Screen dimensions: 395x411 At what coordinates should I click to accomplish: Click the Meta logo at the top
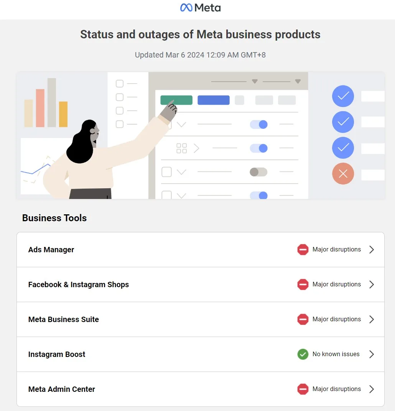point(201,8)
